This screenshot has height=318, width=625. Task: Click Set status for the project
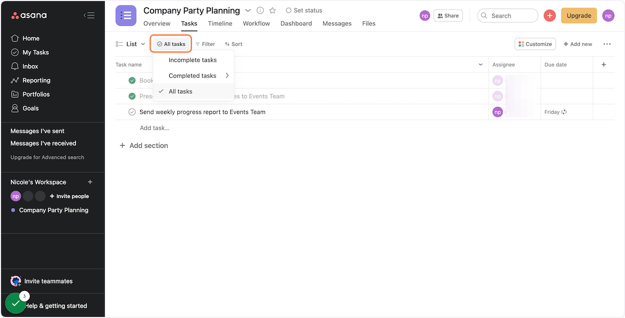pos(304,10)
